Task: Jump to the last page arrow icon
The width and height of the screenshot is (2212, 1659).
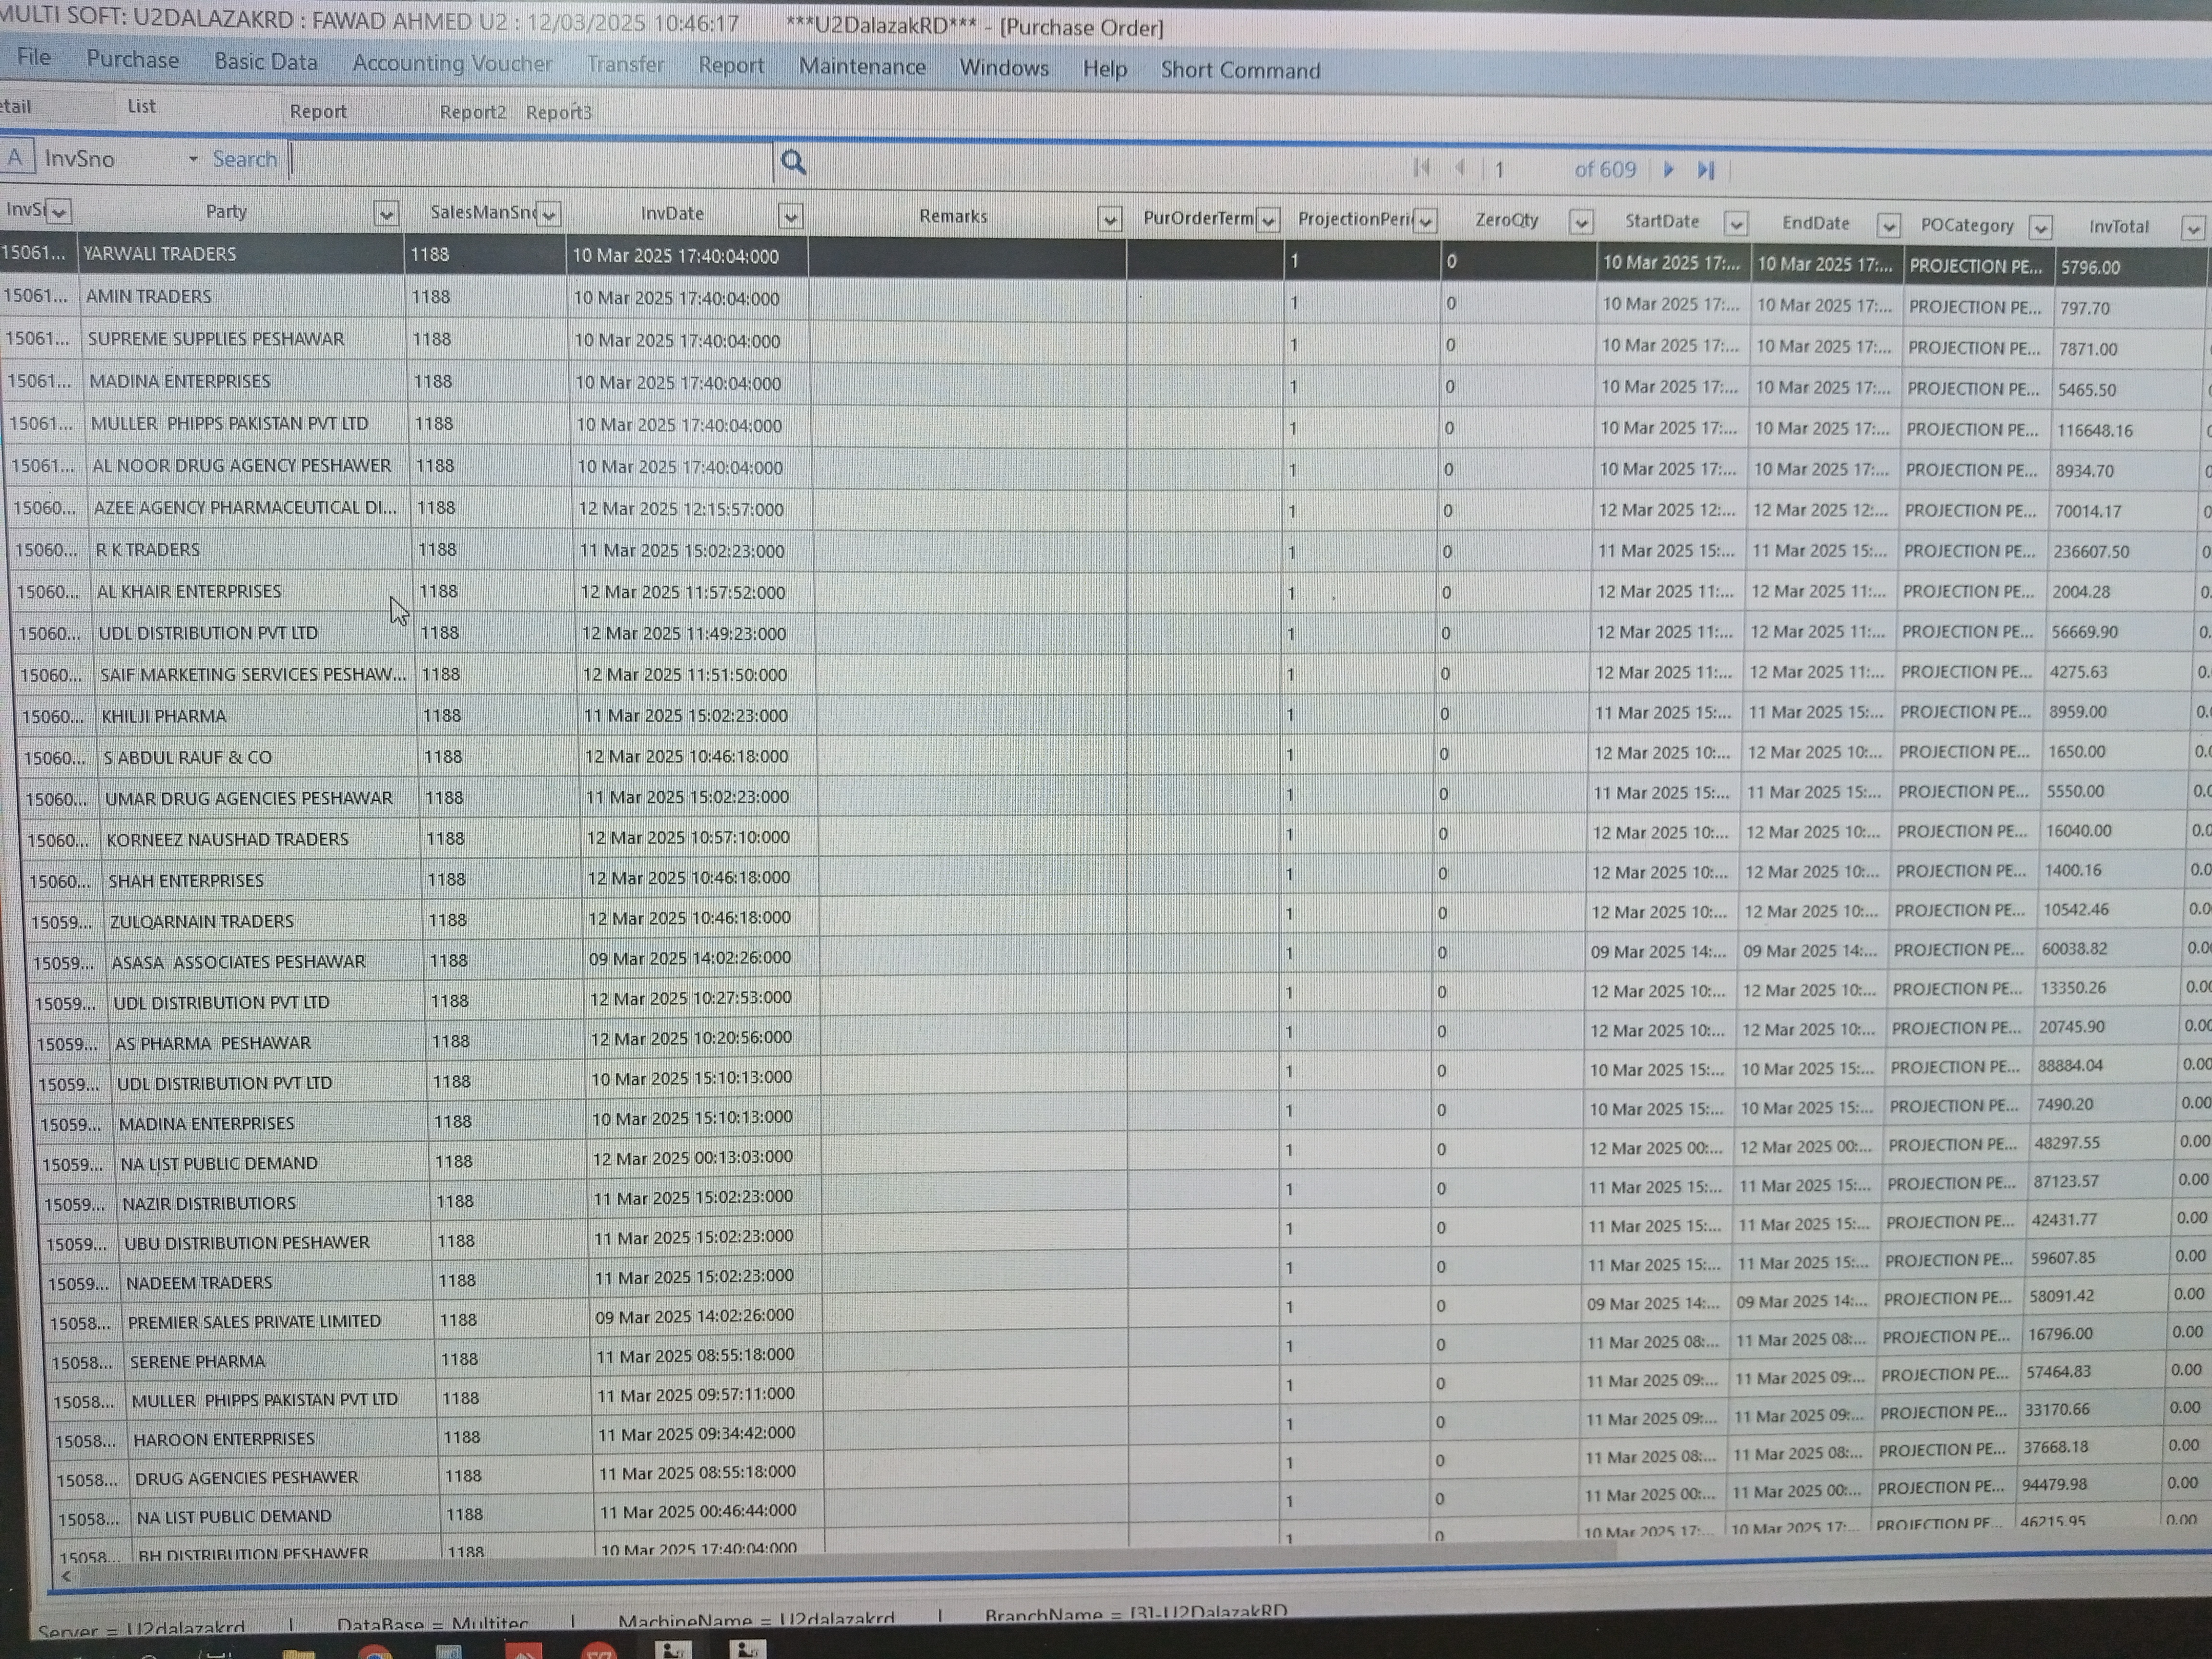Action: (1706, 171)
